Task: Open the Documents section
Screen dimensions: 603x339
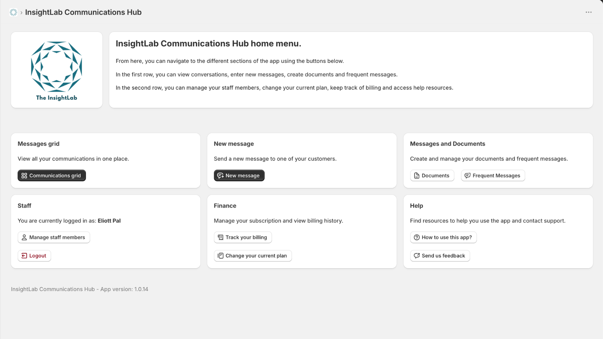Action: tap(432, 176)
